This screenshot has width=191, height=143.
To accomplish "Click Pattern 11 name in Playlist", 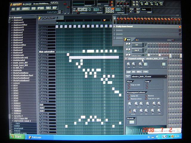I will point(47,58).
